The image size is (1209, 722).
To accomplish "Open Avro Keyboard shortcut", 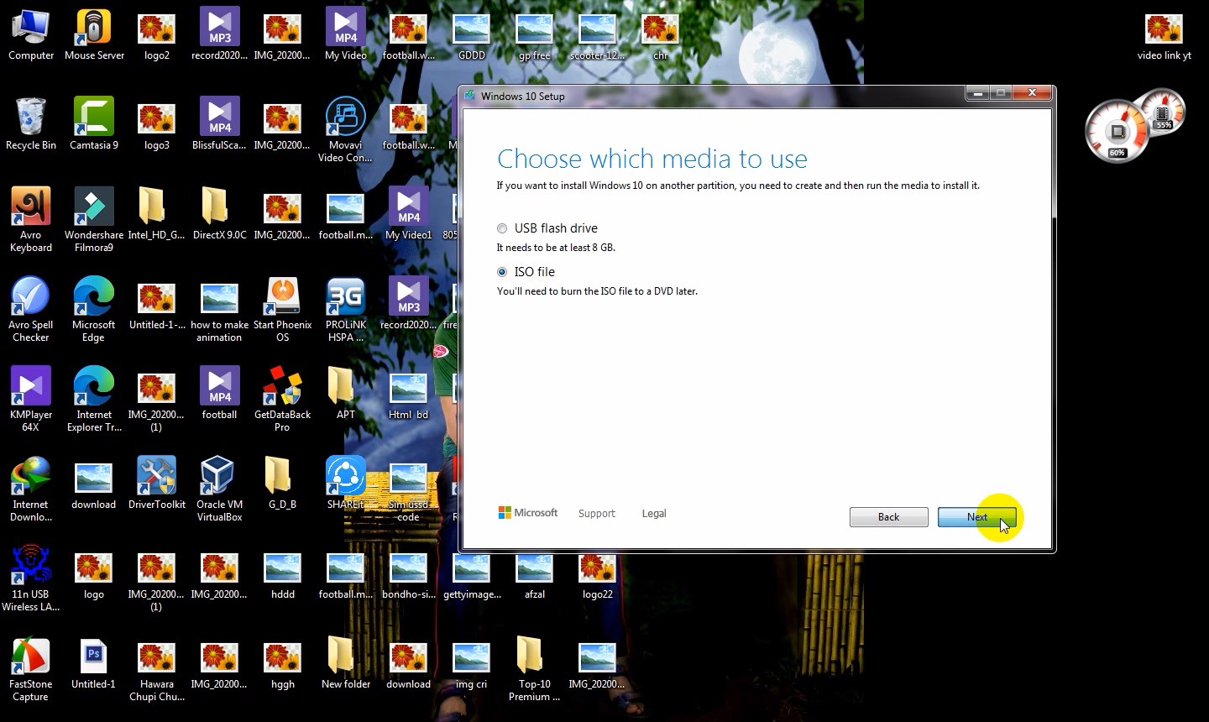I will 31,220.
